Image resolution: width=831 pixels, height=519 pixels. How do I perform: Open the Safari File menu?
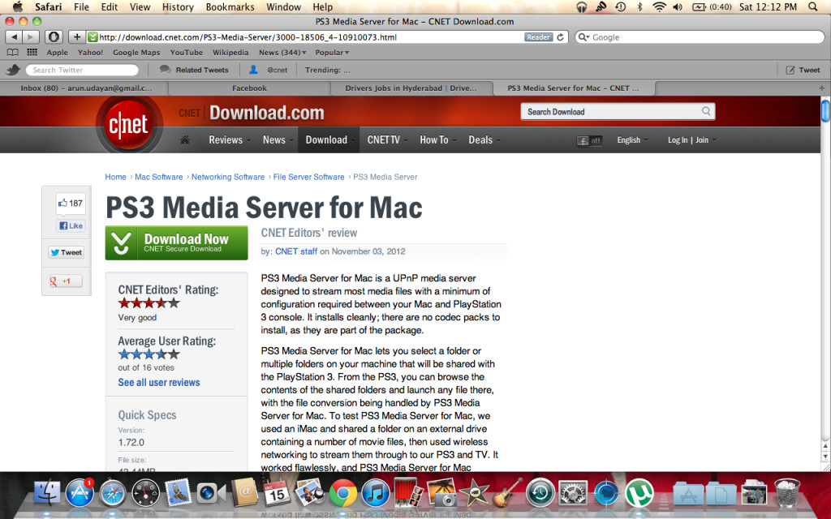(x=81, y=6)
